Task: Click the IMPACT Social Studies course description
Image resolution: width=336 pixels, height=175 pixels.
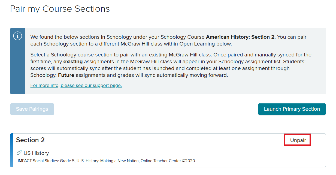Action: click(x=106, y=161)
